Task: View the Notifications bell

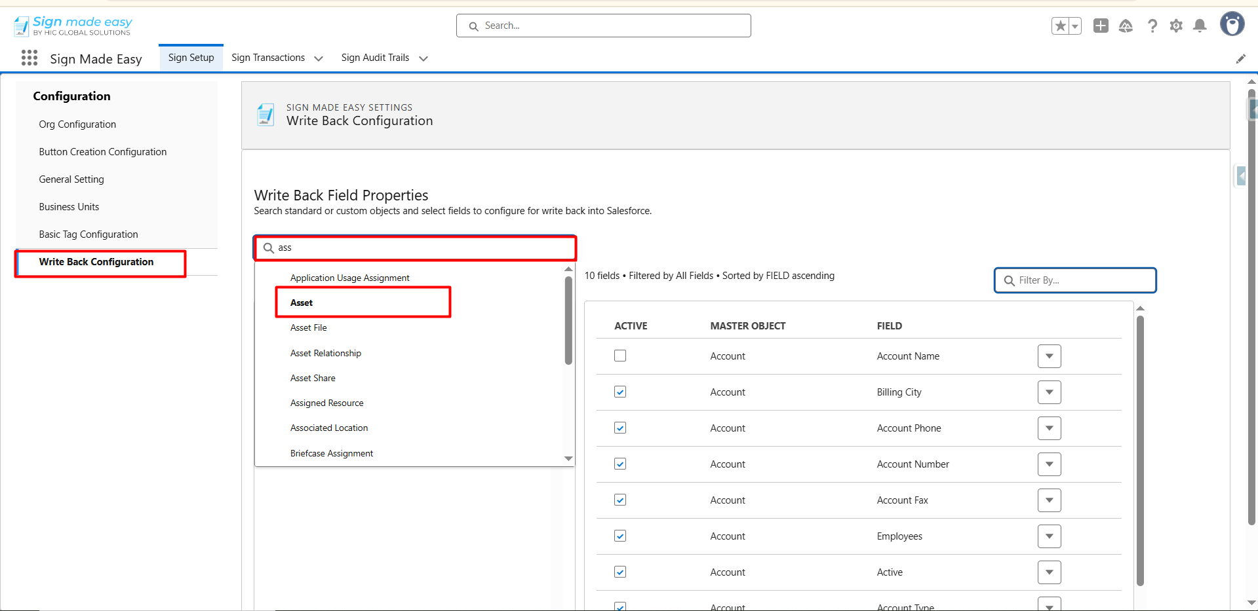Action: [x=1200, y=26]
